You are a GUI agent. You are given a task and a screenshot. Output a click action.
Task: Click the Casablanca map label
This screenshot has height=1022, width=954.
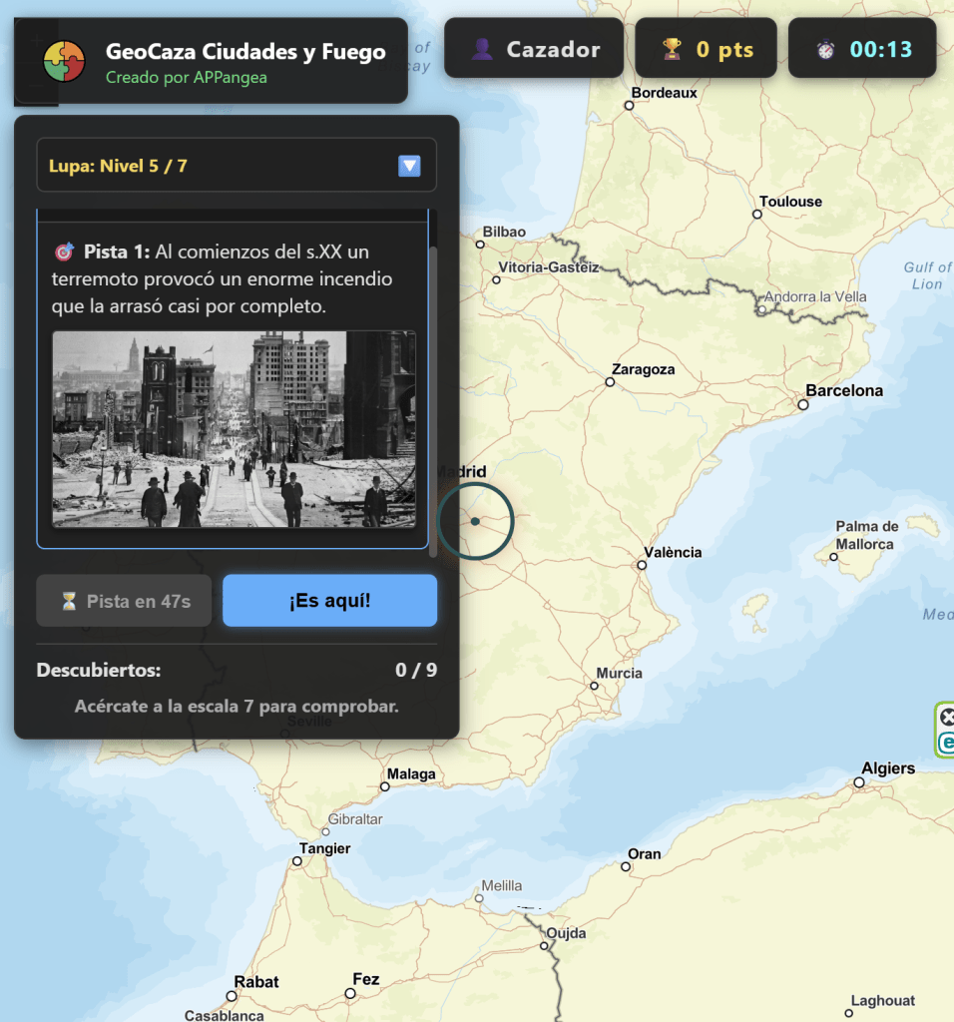click(x=225, y=1015)
